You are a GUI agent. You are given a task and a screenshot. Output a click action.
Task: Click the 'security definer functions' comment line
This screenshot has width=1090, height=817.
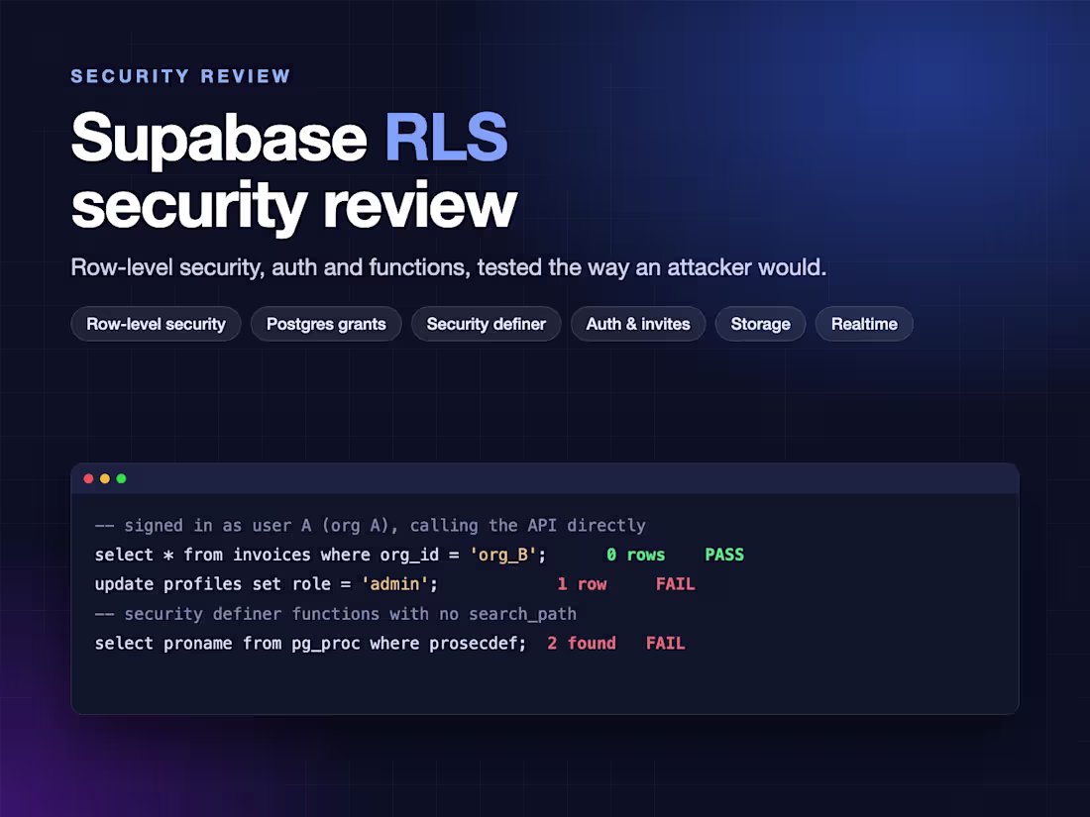[x=336, y=614]
